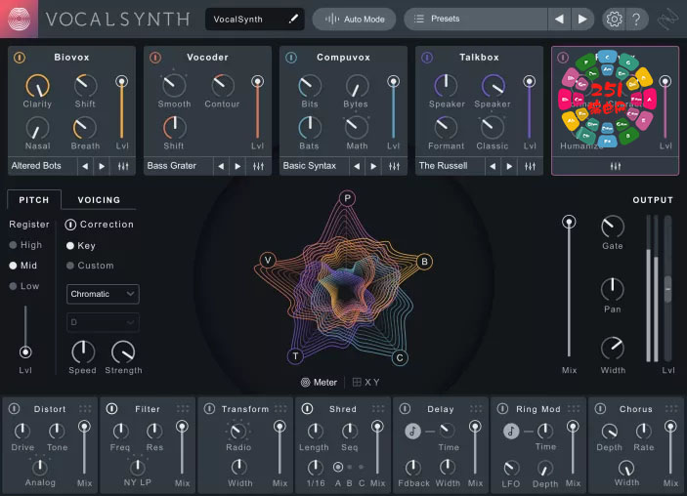
Task: Select Custom correction mode
Action: [x=90, y=266]
